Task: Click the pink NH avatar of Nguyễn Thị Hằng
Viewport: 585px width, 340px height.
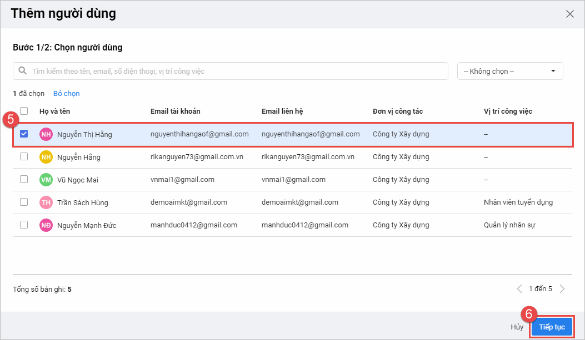Action: pos(46,134)
